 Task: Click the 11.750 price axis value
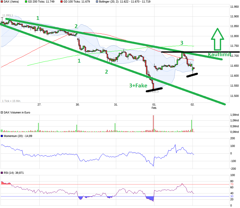(x=234, y=46)
